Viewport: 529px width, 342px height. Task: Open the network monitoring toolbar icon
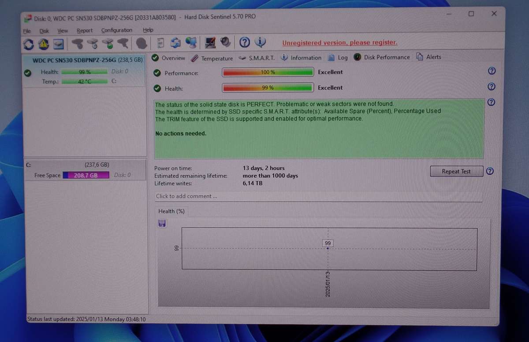tap(190, 42)
